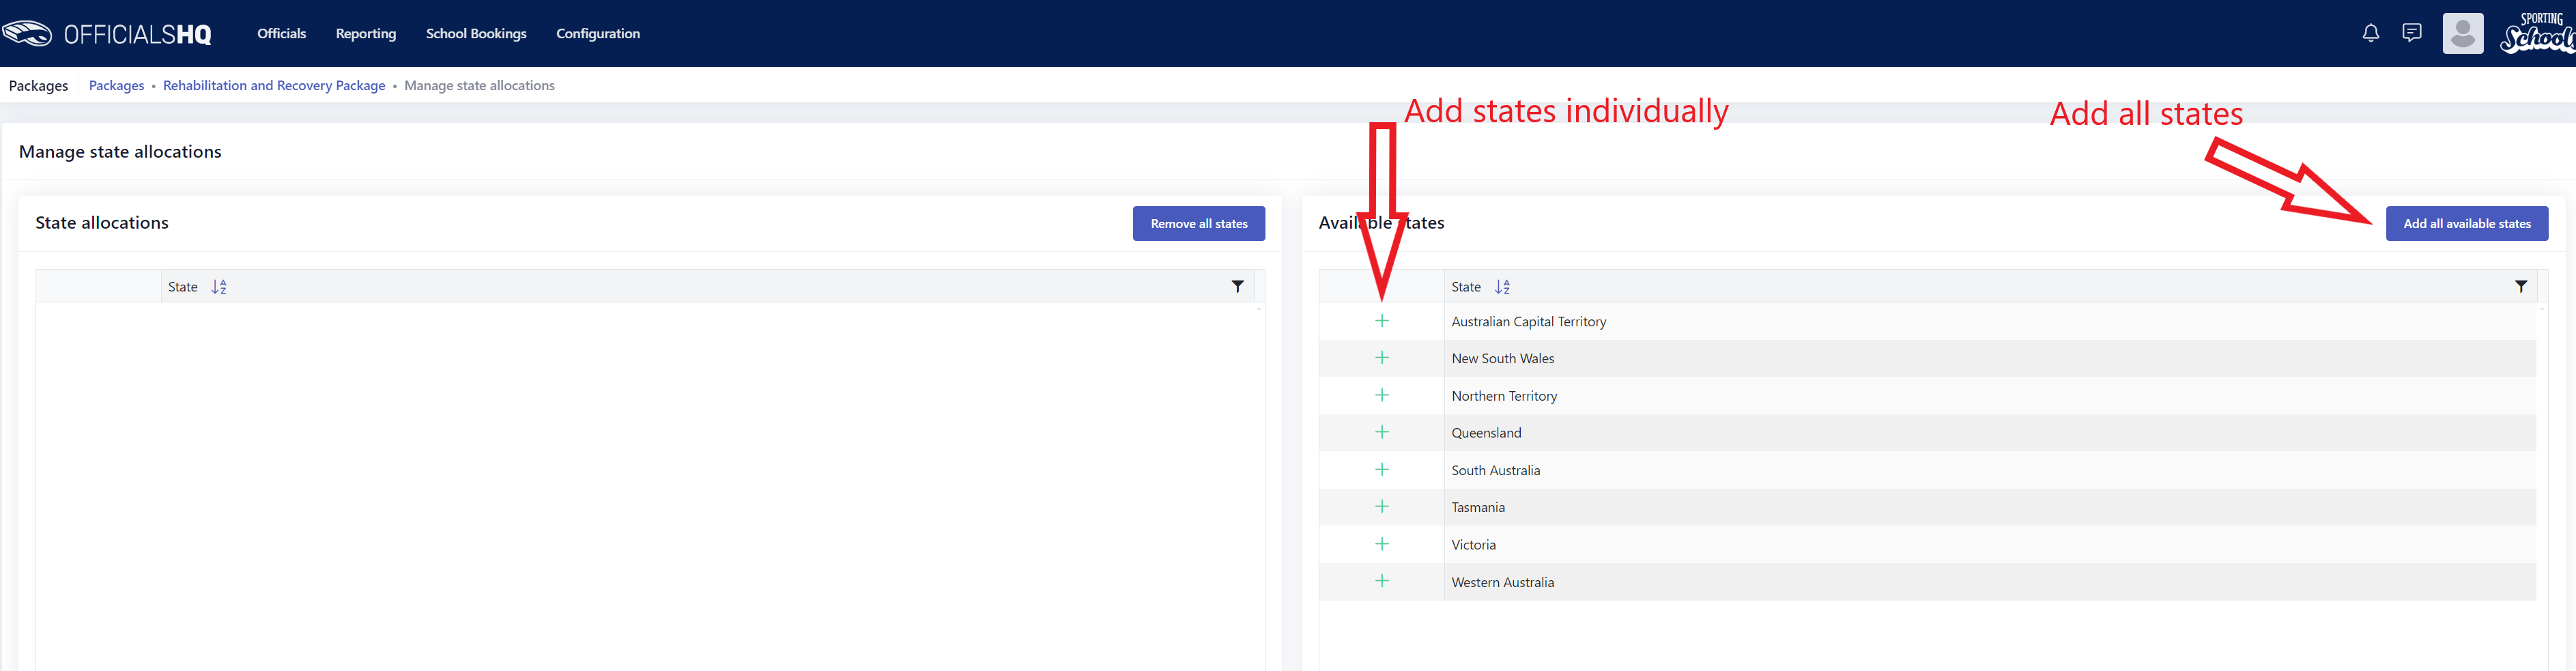Viewport: 2576px width, 671px height.
Task: Go to Packages breadcrumb link
Action: (116, 86)
